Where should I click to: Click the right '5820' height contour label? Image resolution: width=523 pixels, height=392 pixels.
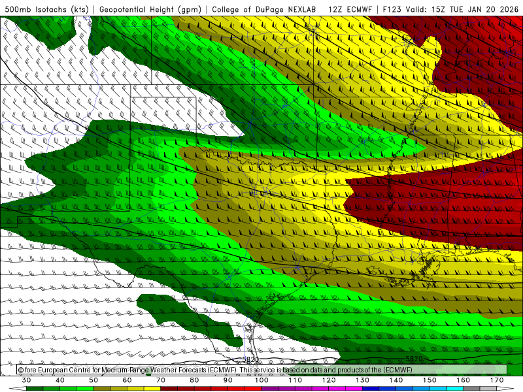coord(414,359)
